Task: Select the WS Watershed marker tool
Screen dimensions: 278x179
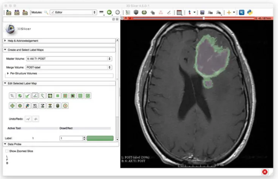Action: (35, 106)
